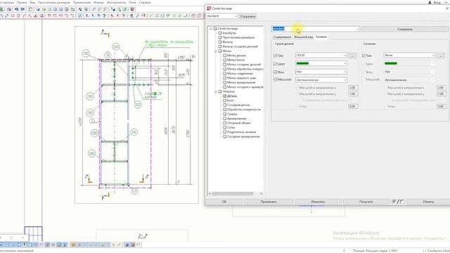
Task: Uncheck the Масштаб checkbox for part faces
Action: coord(276,79)
